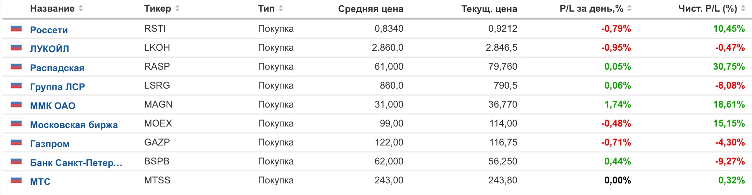The image size is (752, 195).
Task: Select the Средняя цена column header
Action: tap(370, 9)
